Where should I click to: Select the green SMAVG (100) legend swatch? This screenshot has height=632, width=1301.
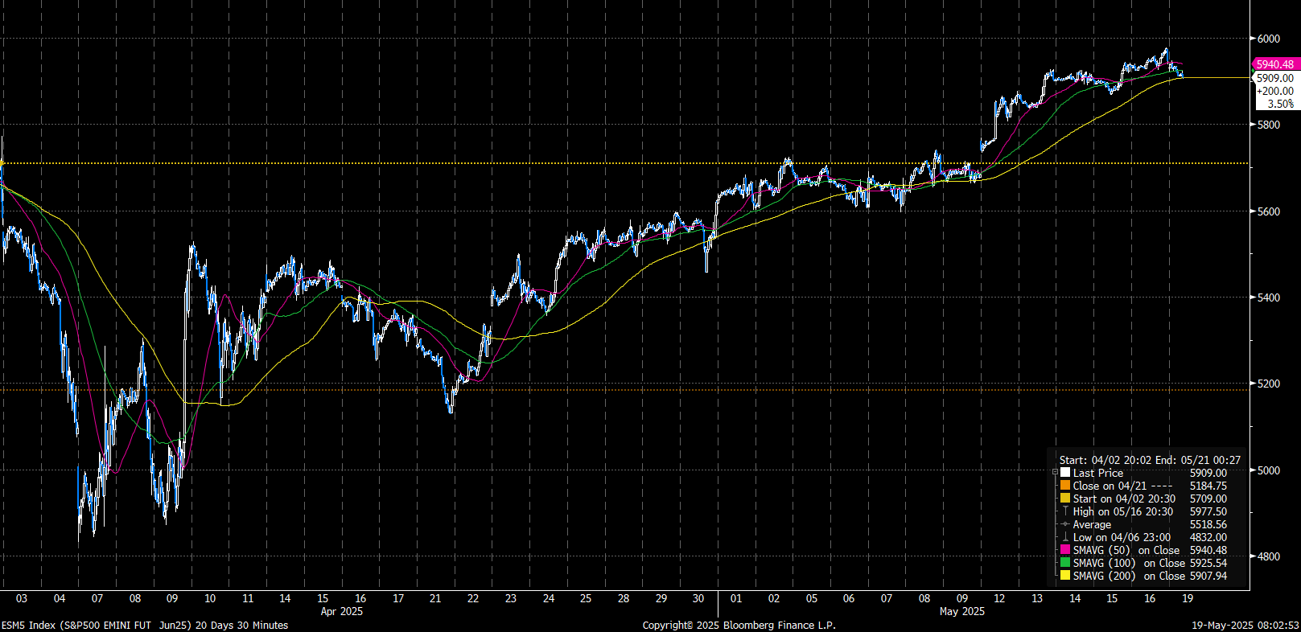pos(1065,563)
